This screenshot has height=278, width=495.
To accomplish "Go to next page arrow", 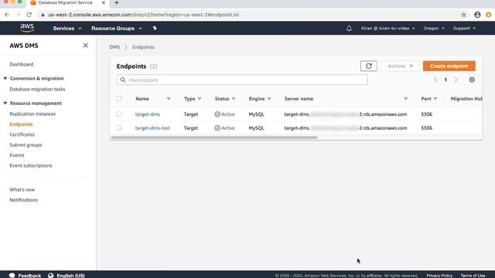I will tap(456, 80).
